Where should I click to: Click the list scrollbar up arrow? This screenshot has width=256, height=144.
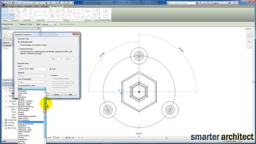[x=45, y=92]
